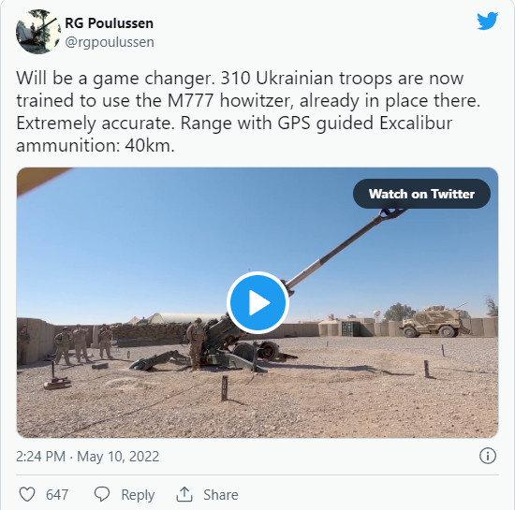
Task: Open the @rgpoulussen handle link
Action: pos(110,42)
